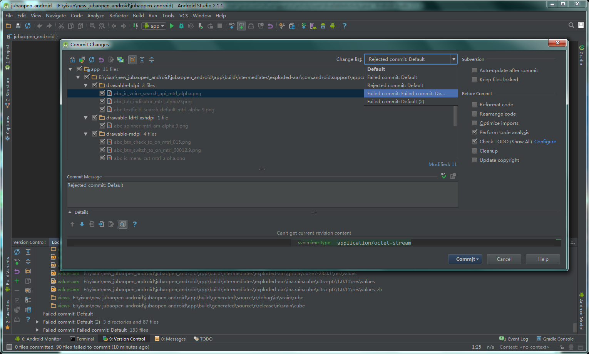589x354 pixels.
Task: Click Revert icon in commit dialog toolbar
Action: [101, 60]
